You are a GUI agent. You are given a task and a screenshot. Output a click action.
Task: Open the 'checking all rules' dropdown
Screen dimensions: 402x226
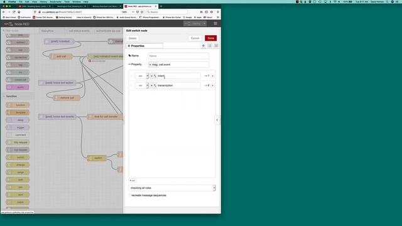[172, 188]
